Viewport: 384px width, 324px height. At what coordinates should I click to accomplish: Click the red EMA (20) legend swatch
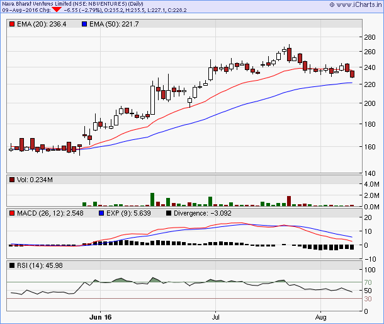pyautogui.click(x=12, y=24)
